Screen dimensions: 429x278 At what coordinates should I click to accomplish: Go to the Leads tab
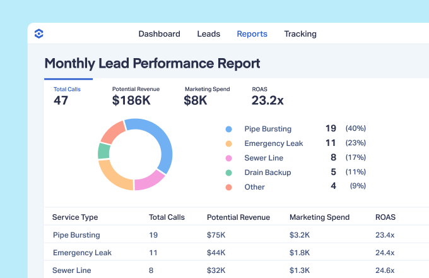tap(208, 33)
